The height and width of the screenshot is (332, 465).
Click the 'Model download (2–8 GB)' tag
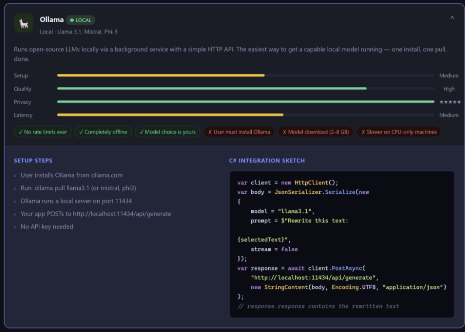click(x=315, y=132)
